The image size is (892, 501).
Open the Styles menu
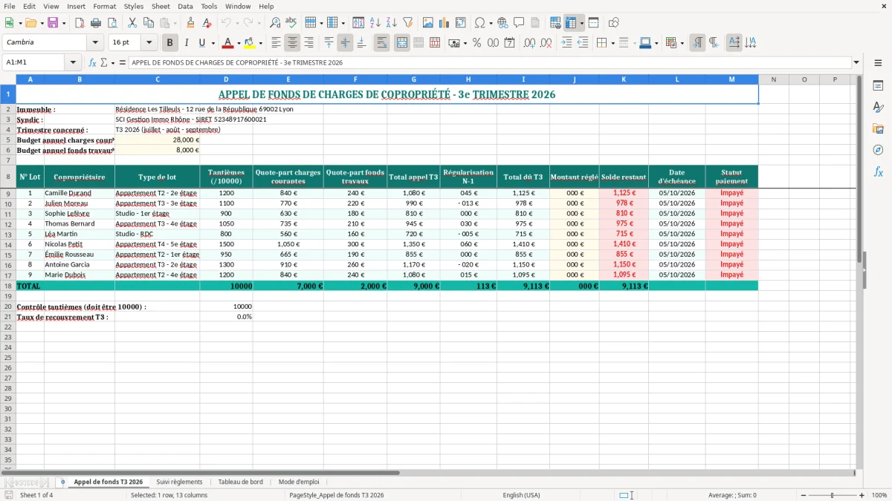click(135, 6)
